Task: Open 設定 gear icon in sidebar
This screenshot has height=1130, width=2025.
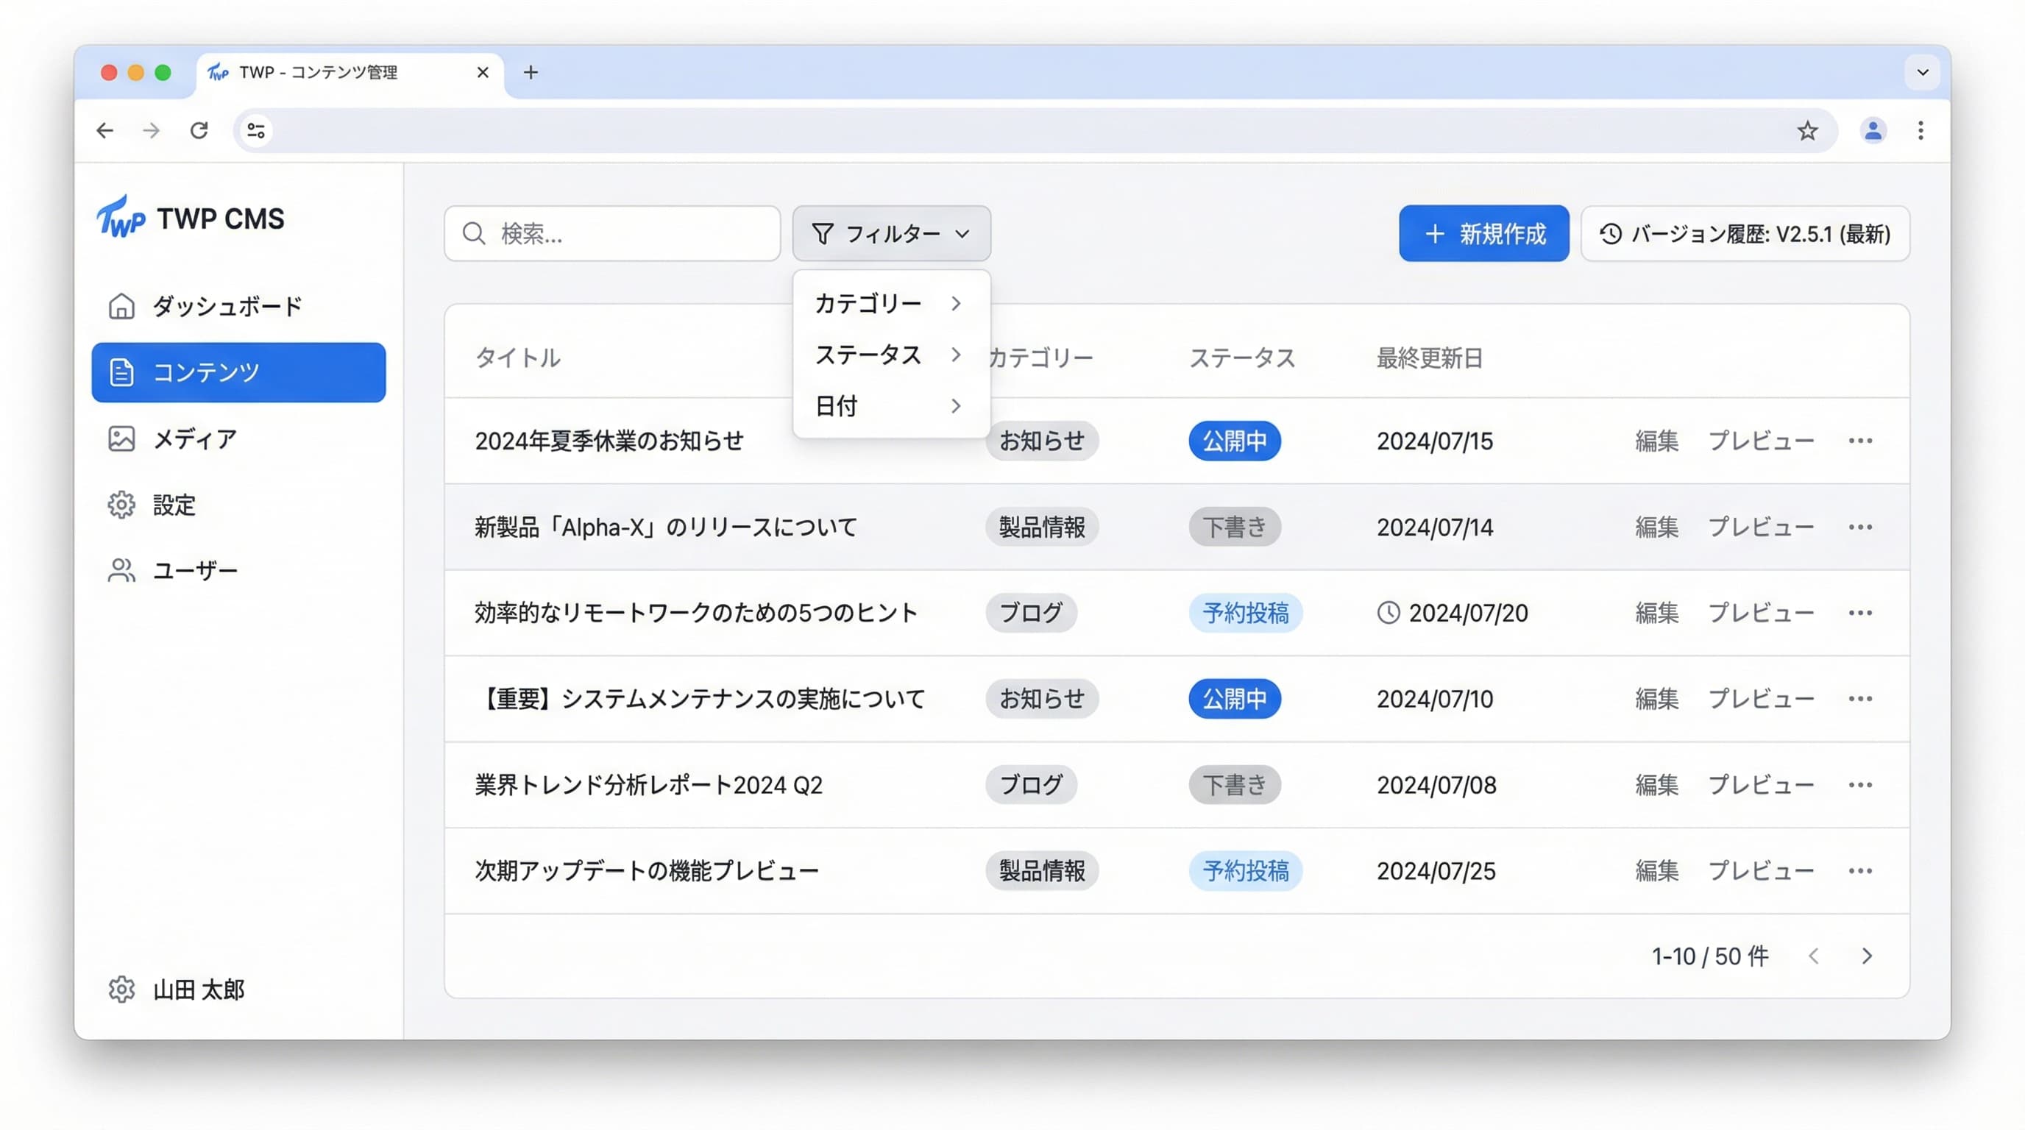Action: click(121, 505)
